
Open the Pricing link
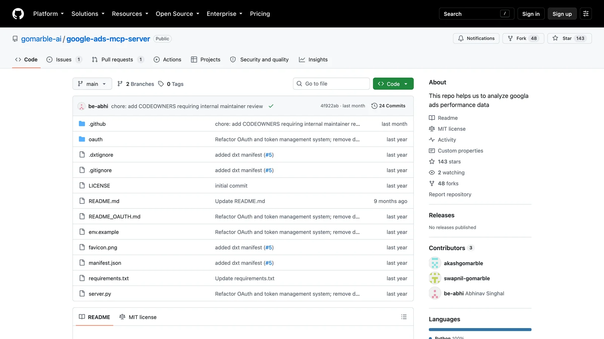click(x=260, y=14)
